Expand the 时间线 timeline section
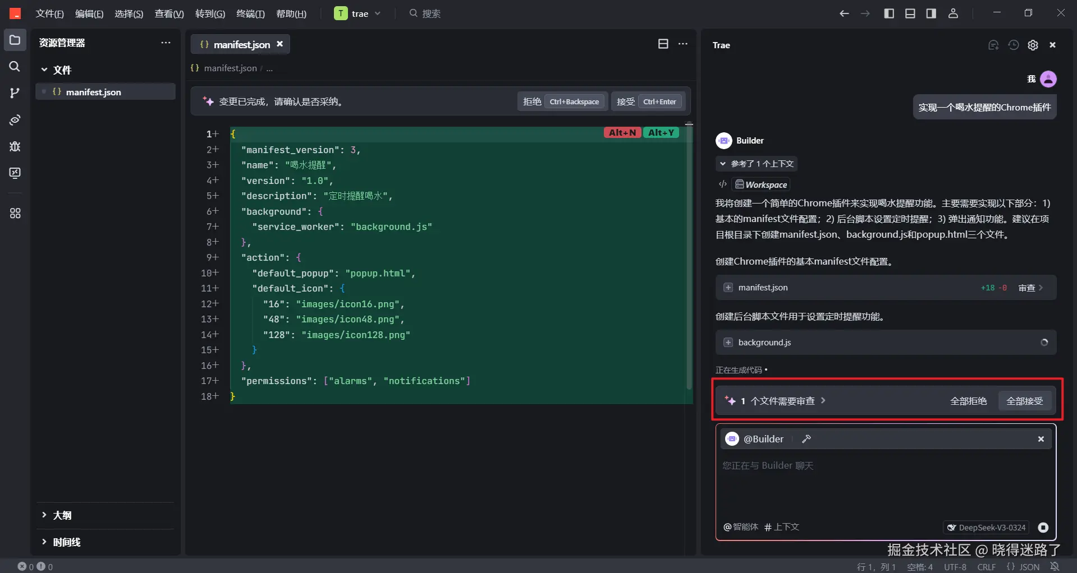Viewport: 1077px width, 573px height. point(44,542)
